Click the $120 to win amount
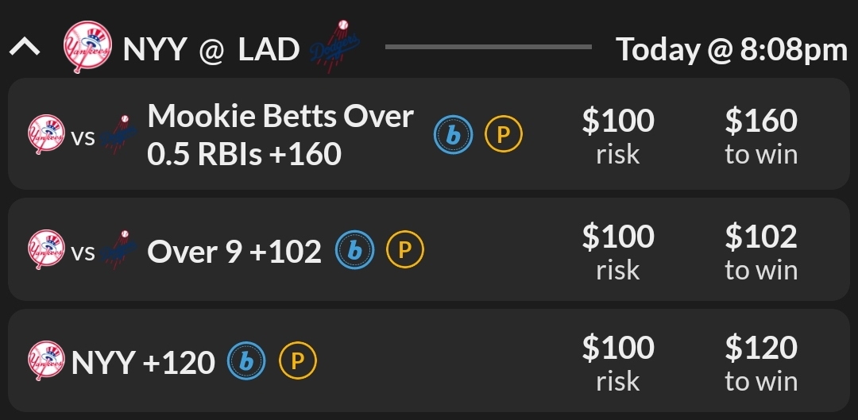Screen dimensions: 858x420 [760, 363]
